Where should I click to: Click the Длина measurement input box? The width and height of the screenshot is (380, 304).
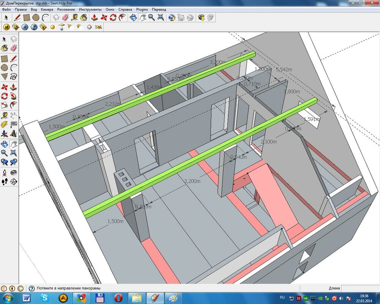tap(360, 289)
